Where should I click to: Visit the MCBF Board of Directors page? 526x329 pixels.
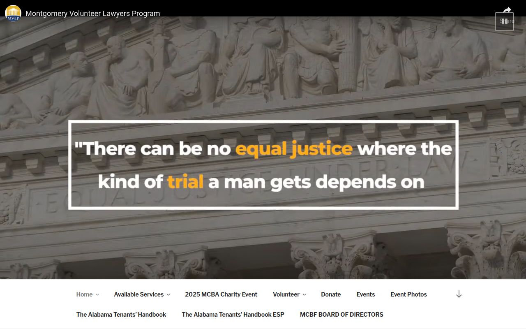point(341,315)
